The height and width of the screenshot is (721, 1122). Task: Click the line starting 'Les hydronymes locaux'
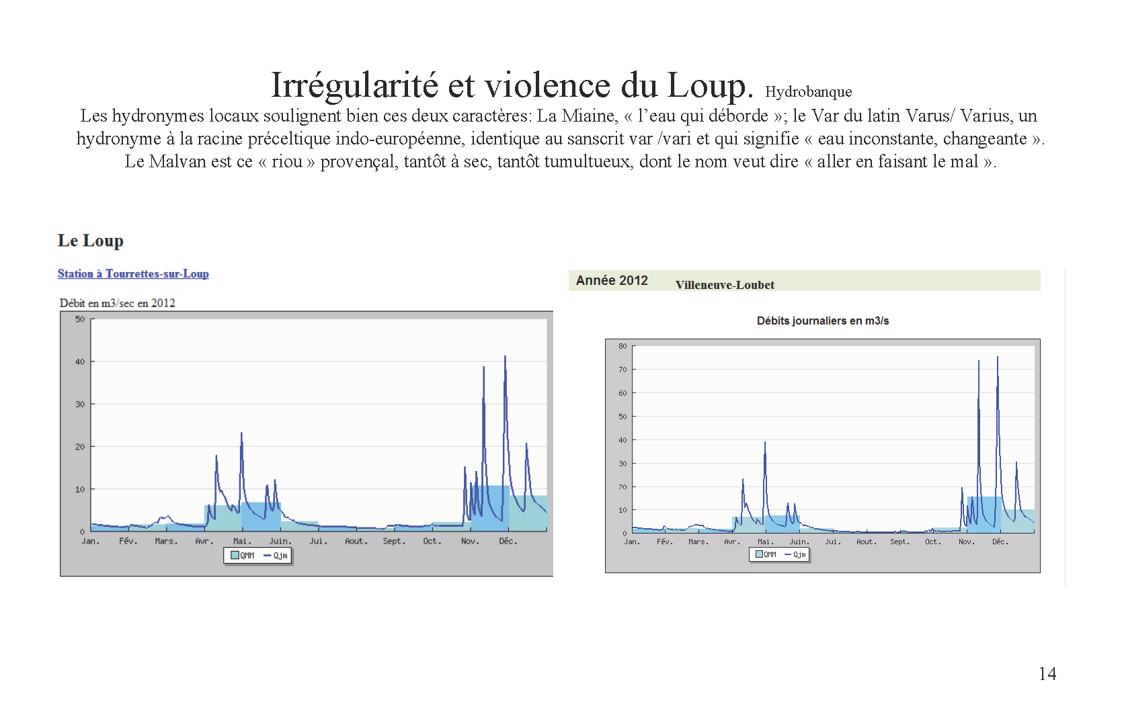(x=558, y=116)
